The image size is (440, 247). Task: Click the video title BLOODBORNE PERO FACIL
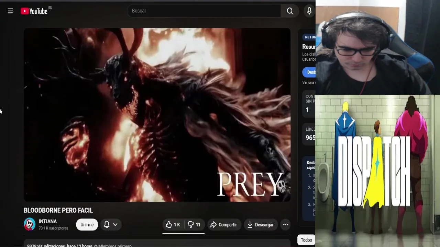[x=58, y=210]
